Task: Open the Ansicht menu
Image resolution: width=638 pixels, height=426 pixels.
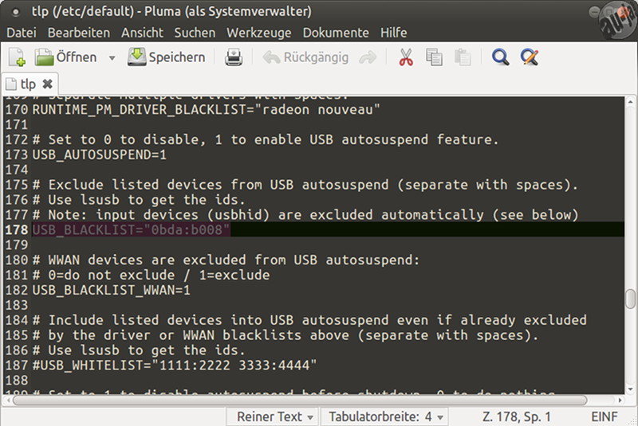Action: click(142, 33)
